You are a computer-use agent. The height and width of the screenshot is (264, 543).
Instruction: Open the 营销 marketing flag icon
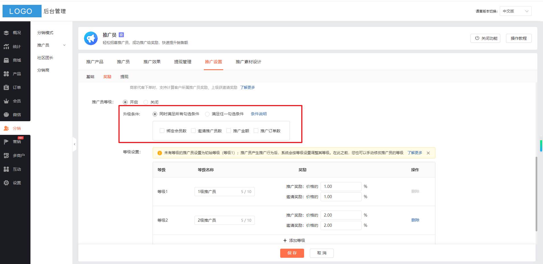click(x=6, y=142)
